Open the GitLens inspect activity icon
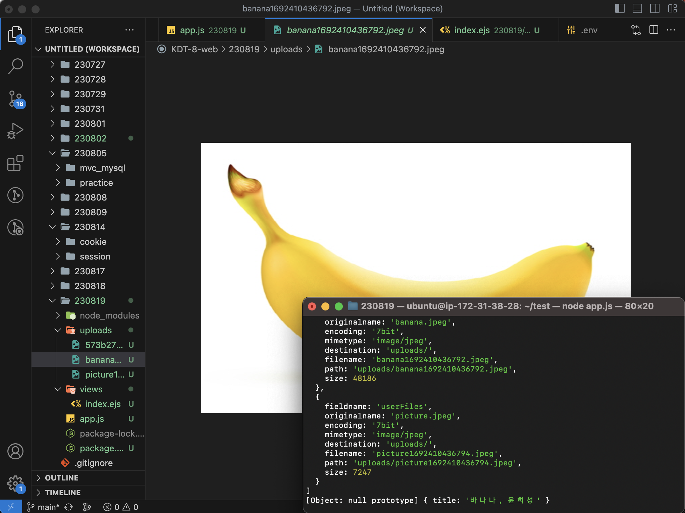 15,227
